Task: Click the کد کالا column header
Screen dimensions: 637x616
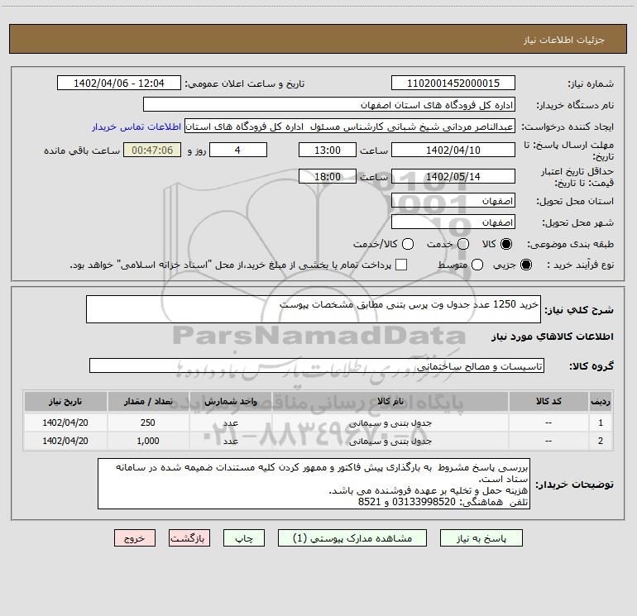Action: [548, 402]
